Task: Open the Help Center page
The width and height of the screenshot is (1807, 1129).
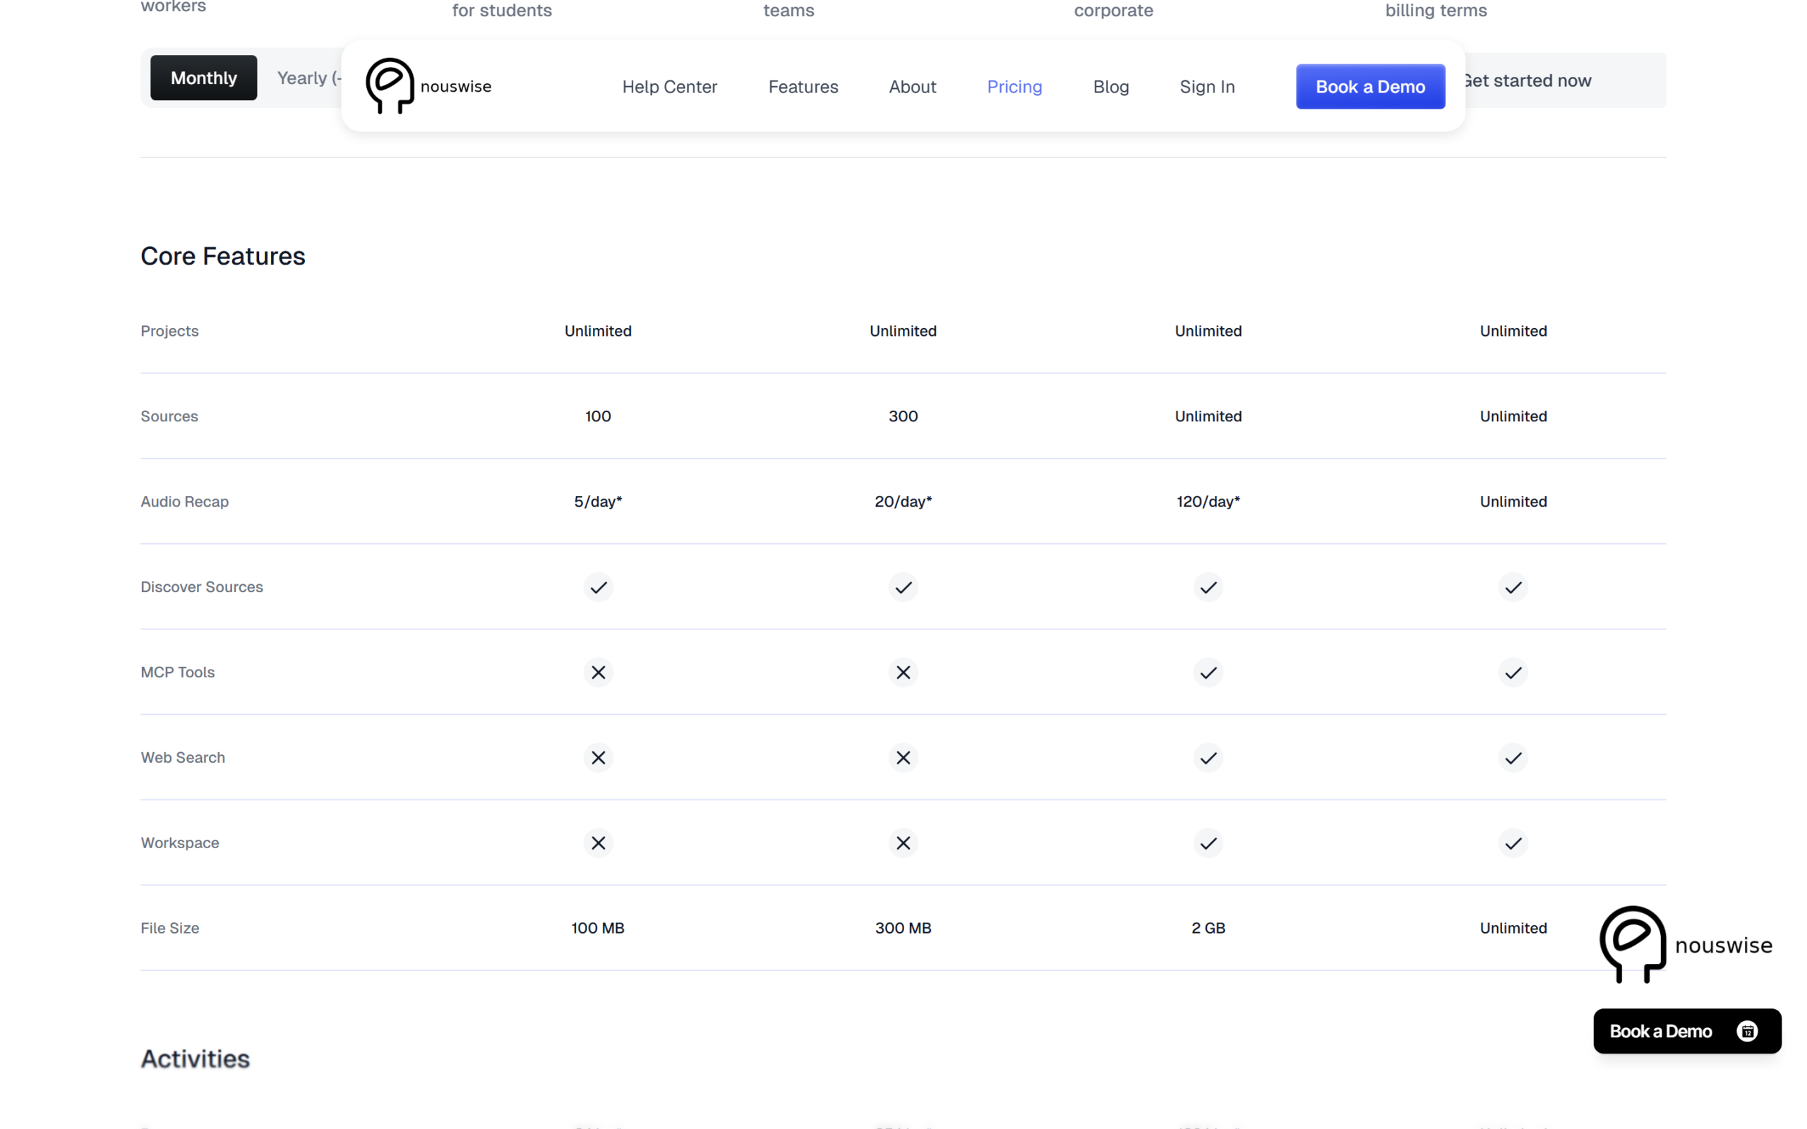Action: [669, 87]
